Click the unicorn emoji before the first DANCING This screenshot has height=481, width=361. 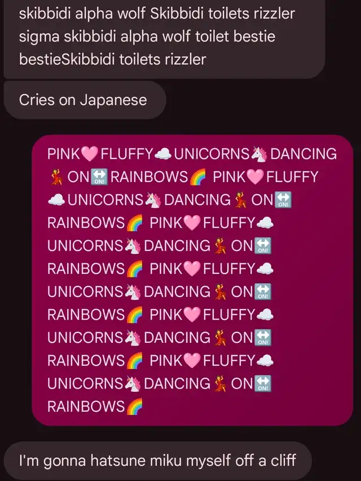[x=259, y=154]
